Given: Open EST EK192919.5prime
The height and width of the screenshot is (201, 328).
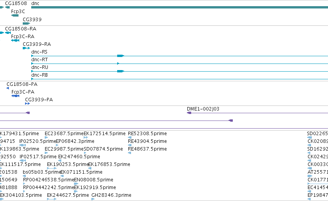Looking at the screenshot, I should [95, 188].
